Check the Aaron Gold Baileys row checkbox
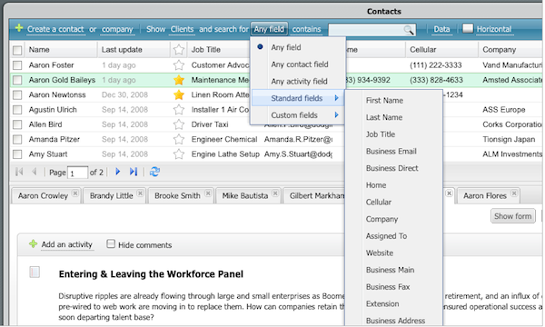This screenshot has height=327, width=545. 17,80
